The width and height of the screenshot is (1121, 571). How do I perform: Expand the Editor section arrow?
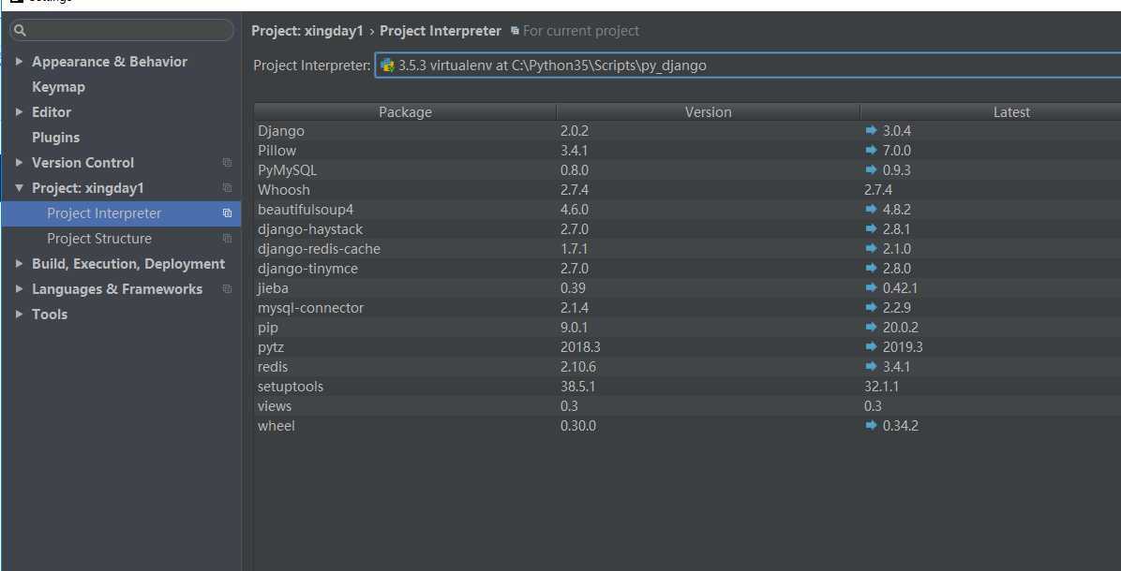coord(19,112)
